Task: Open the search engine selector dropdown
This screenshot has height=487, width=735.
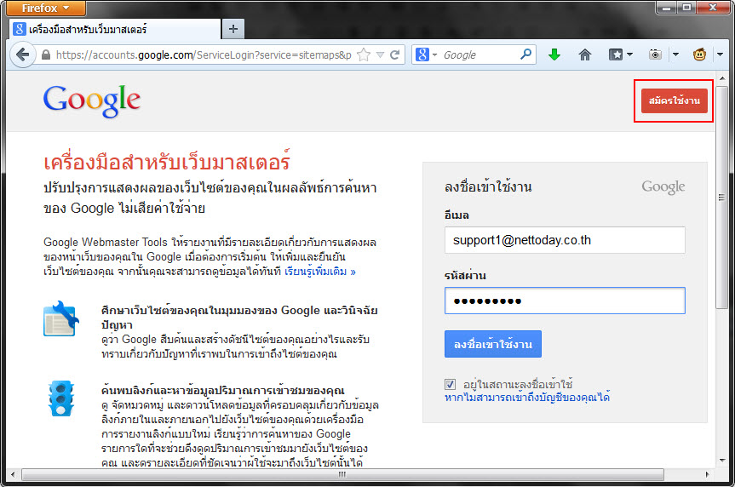Action: coord(426,54)
